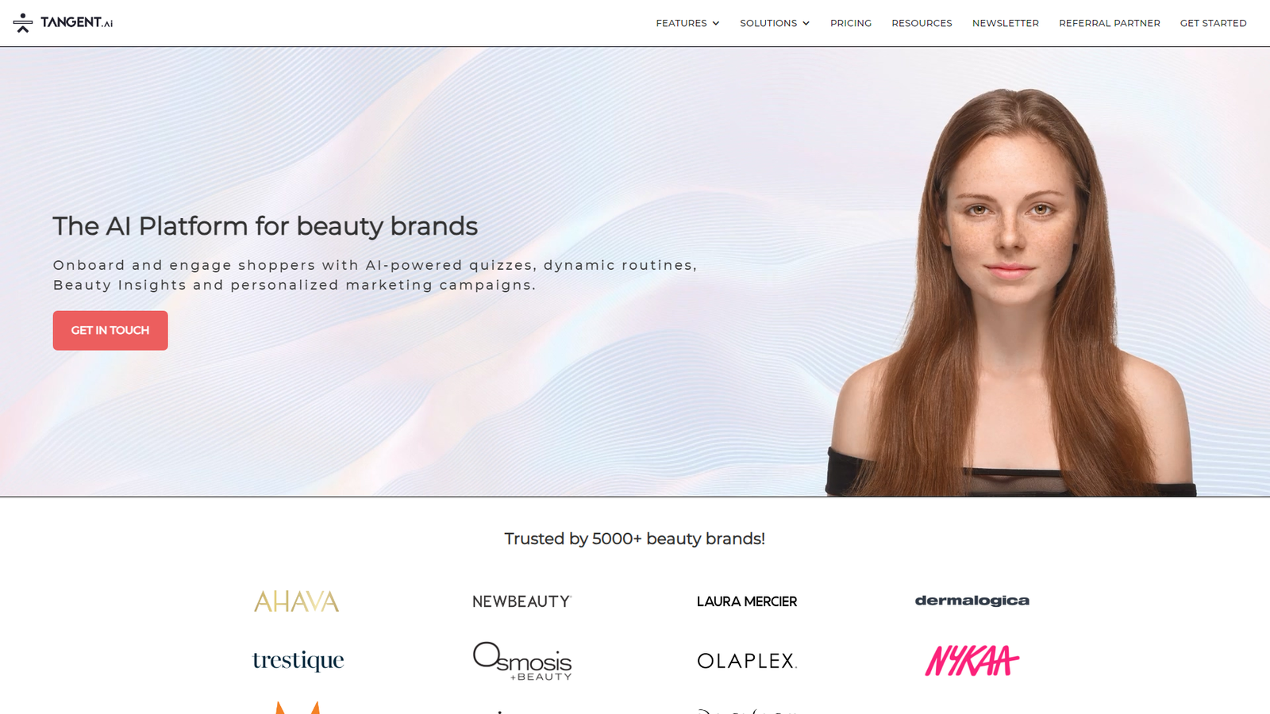The width and height of the screenshot is (1270, 714).
Task: Click the hero model portrait image
Action: pos(1010,292)
